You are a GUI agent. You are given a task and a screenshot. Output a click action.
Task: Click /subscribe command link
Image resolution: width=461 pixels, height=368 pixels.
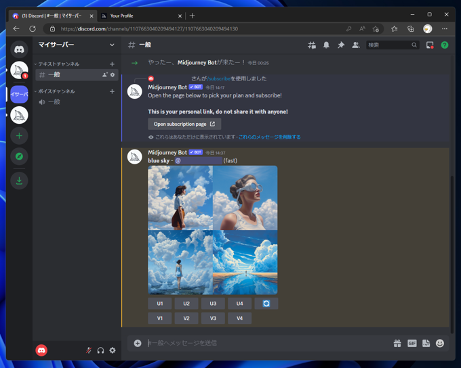218,78
